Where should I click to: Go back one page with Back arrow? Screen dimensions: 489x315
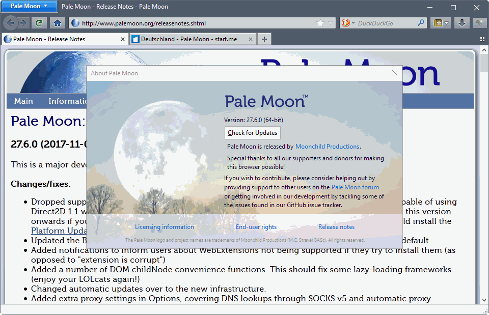[11, 23]
